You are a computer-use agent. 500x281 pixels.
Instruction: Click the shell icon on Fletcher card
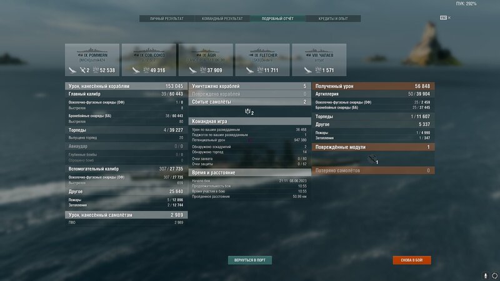249,70
